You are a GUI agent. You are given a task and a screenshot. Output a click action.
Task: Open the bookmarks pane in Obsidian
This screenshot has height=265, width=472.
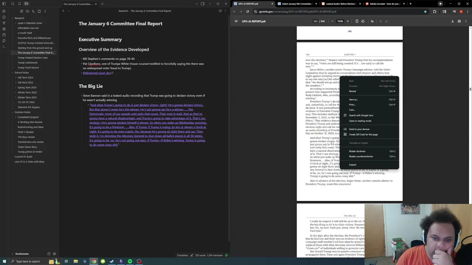(19, 4)
